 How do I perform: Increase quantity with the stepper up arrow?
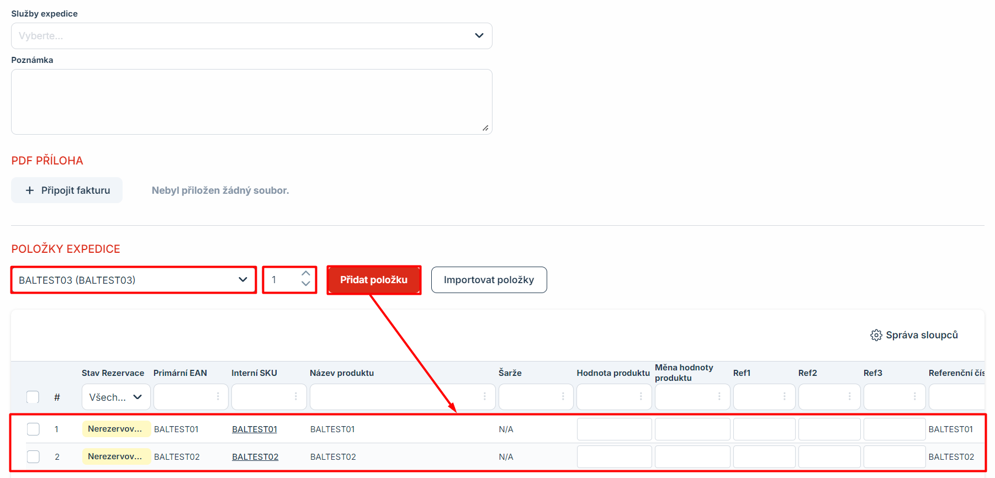pyautogui.click(x=306, y=274)
